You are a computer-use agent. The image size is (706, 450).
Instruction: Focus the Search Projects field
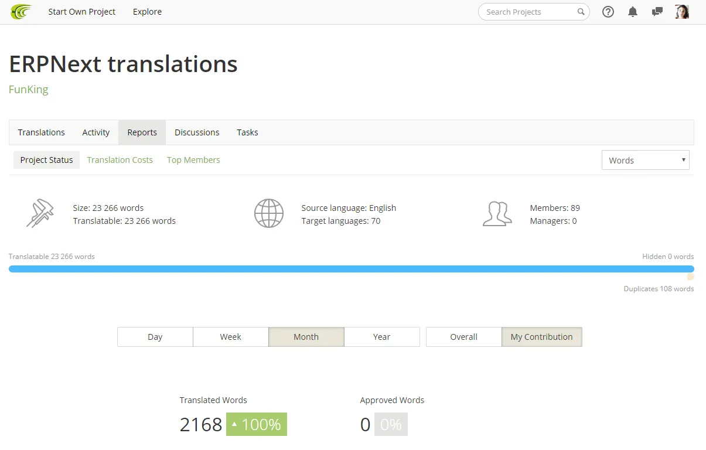click(x=534, y=12)
